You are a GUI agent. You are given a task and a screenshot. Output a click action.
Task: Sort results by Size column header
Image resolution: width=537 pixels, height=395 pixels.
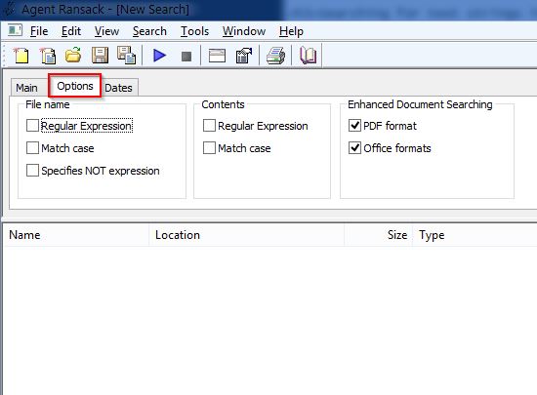pos(379,235)
